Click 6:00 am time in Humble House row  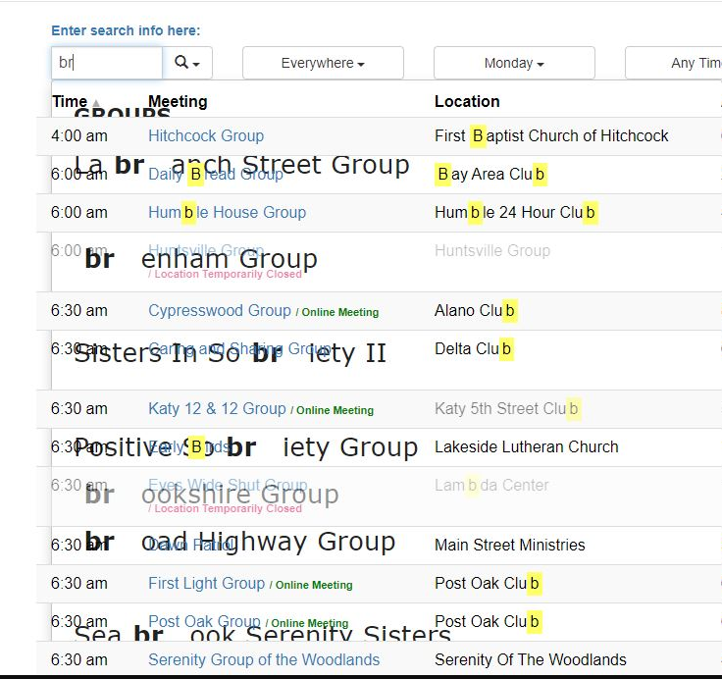[x=79, y=212]
